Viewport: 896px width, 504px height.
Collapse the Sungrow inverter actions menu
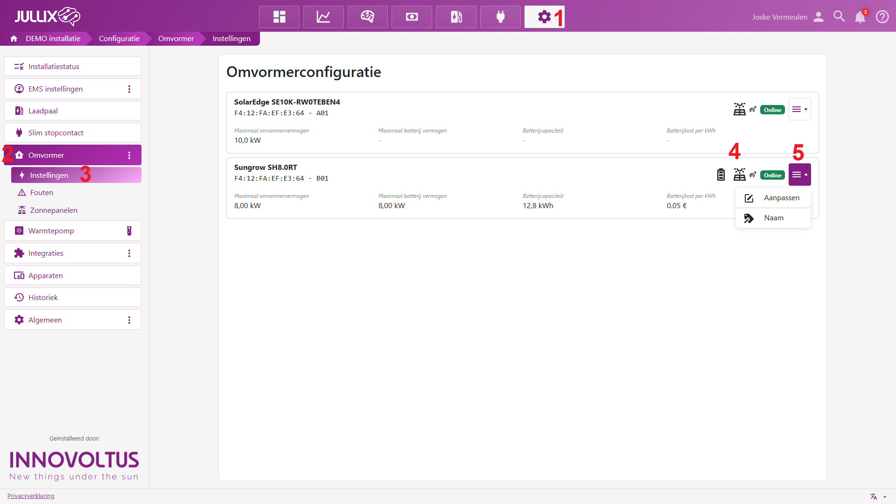click(799, 175)
